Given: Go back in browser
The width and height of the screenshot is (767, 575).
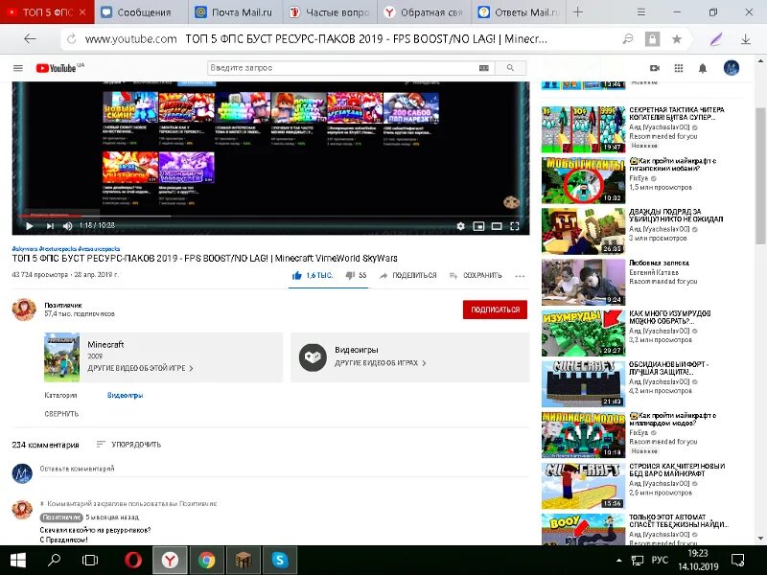Looking at the screenshot, I should click(30, 39).
